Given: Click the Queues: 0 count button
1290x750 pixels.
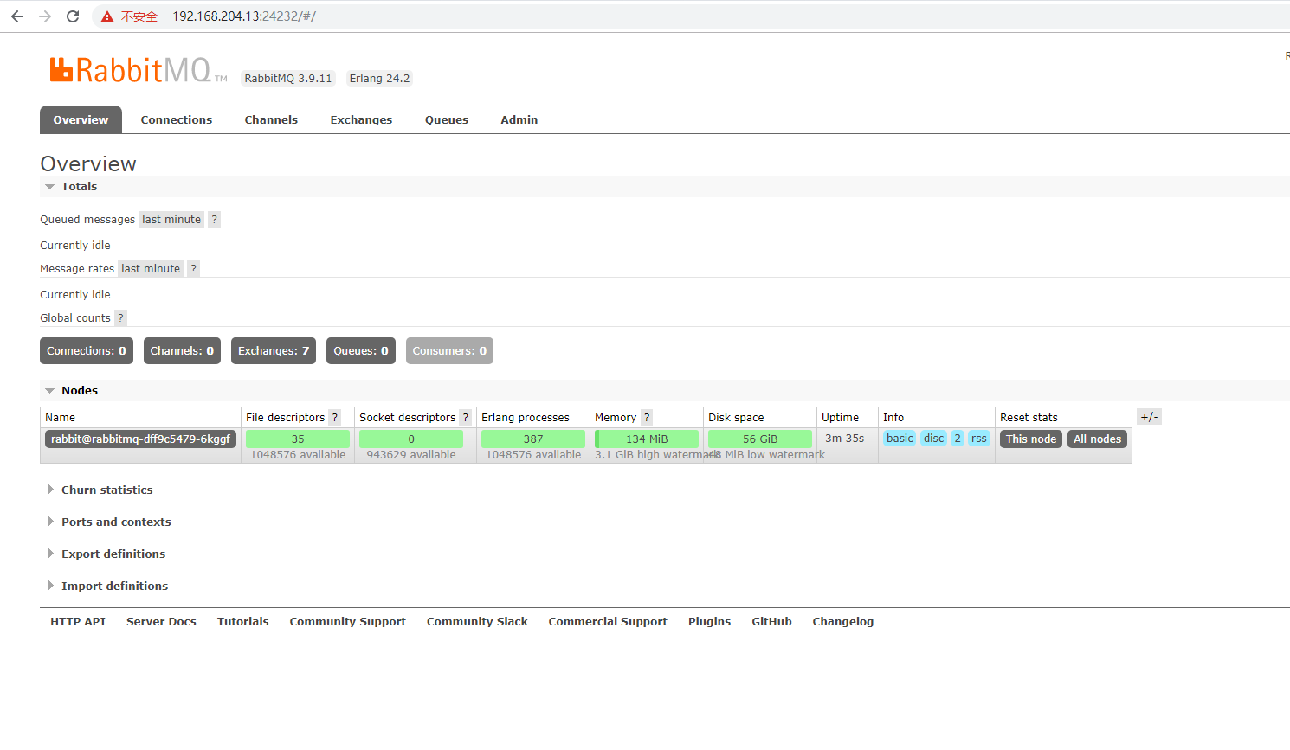Looking at the screenshot, I should pos(361,350).
